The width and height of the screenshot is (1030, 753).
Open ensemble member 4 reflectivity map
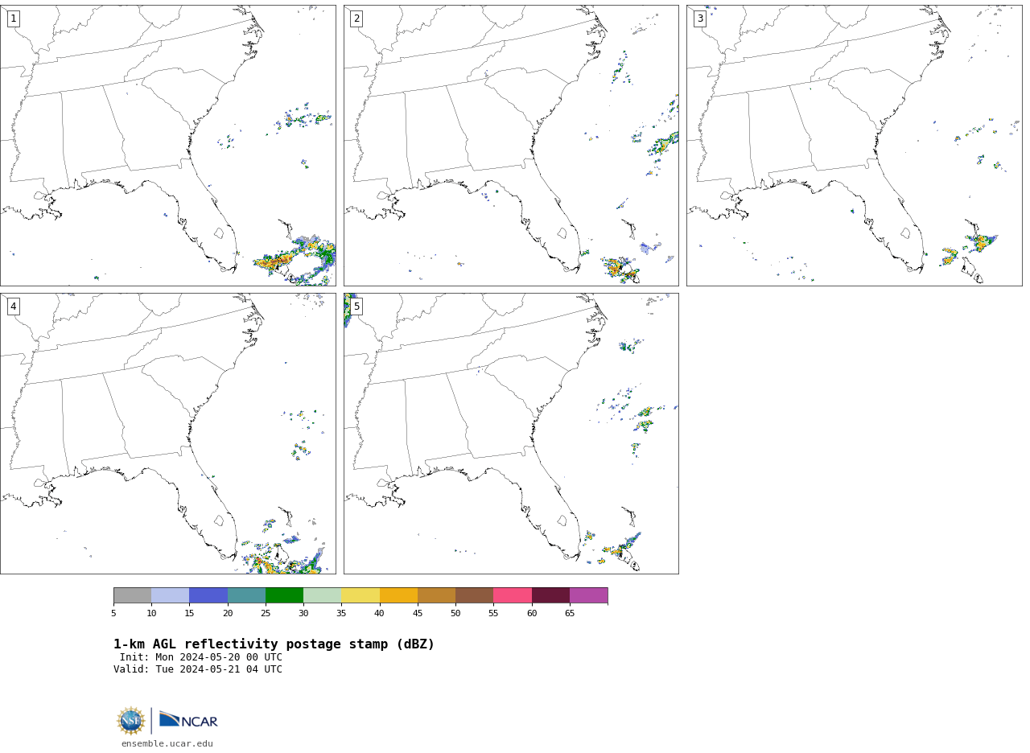pos(168,434)
